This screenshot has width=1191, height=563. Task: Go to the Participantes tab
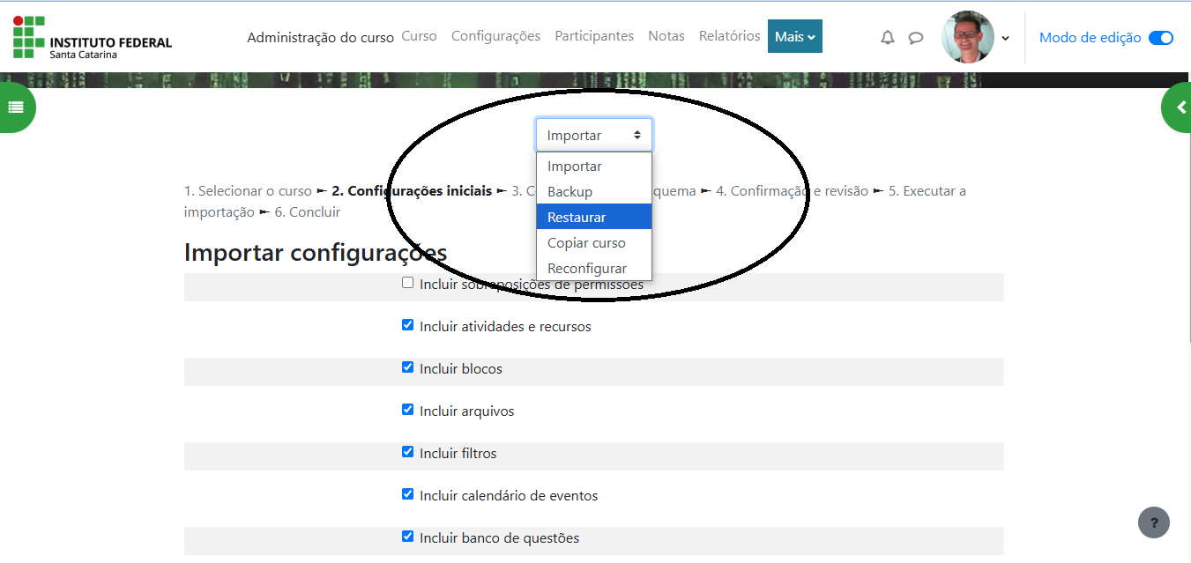(x=593, y=36)
